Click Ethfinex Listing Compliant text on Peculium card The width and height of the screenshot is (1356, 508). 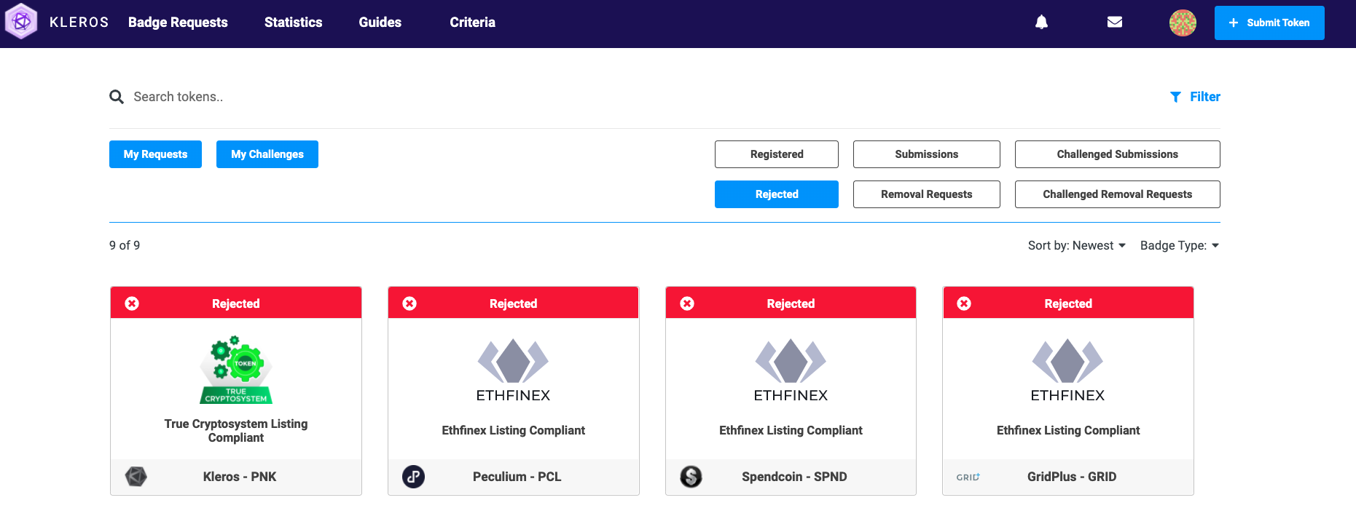[513, 430]
